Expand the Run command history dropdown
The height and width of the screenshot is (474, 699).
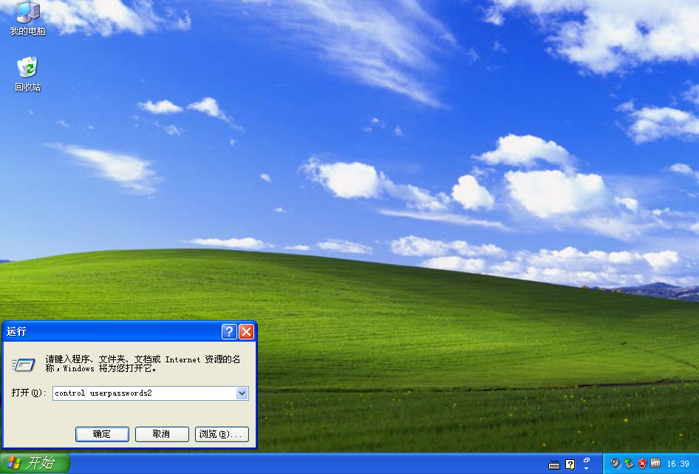click(242, 393)
